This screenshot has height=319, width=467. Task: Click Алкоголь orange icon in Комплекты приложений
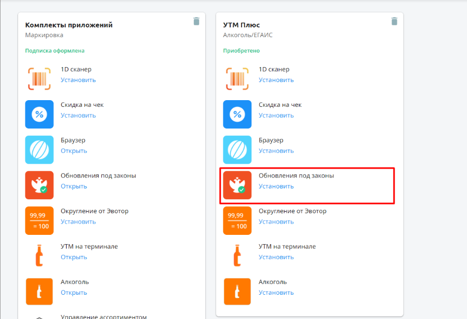(39, 291)
